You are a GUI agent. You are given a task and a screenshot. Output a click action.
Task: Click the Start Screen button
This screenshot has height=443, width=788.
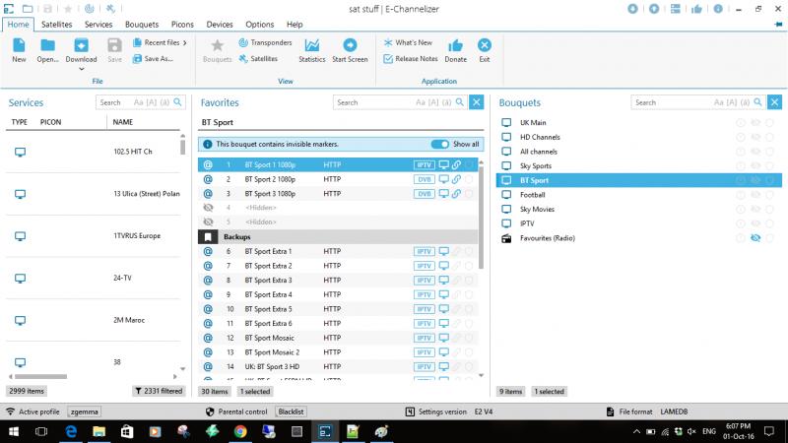coord(350,50)
